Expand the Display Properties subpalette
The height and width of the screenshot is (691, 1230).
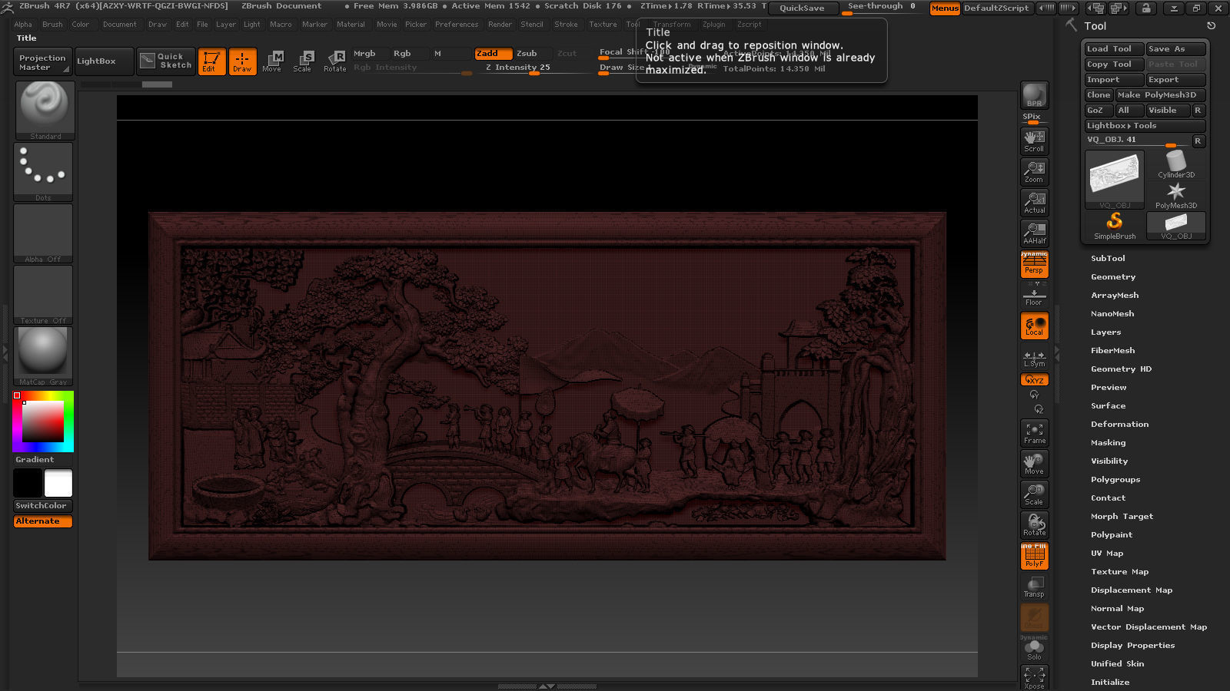coord(1132,646)
